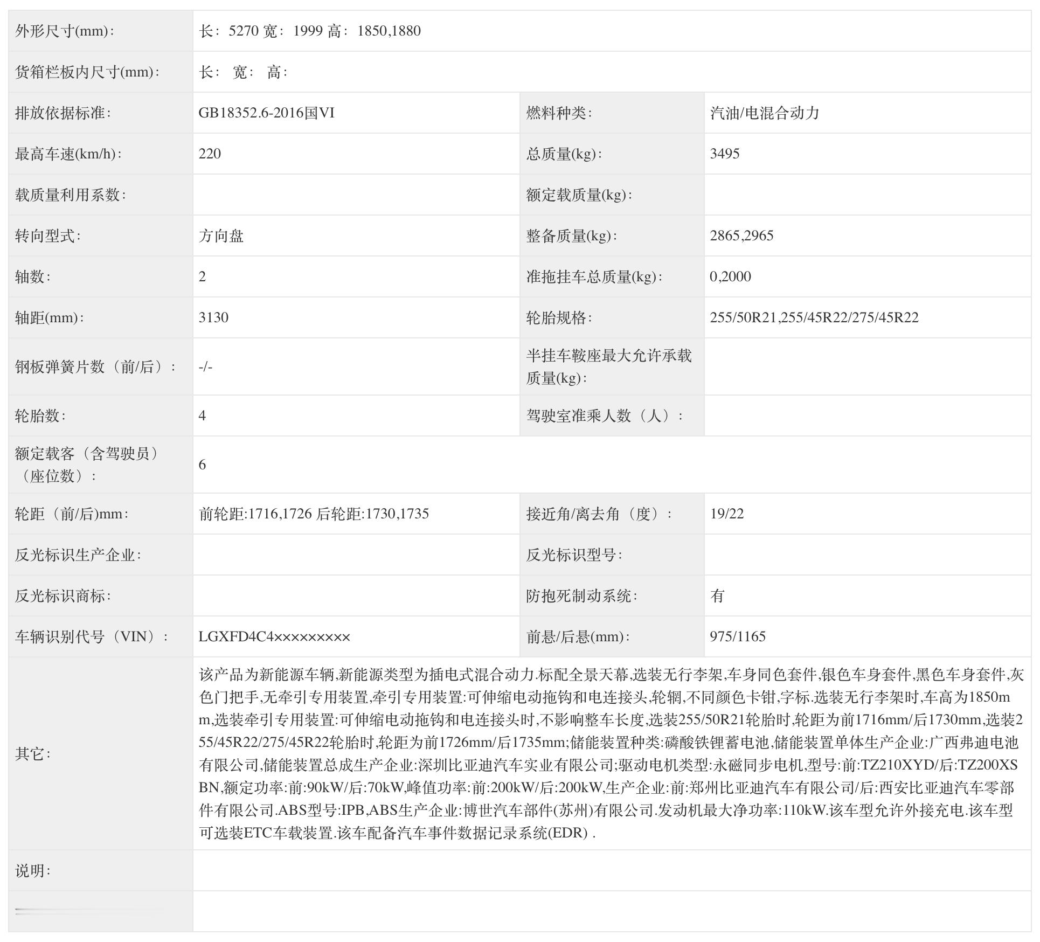Click the 转向型式 label

pyautogui.click(x=48, y=235)
